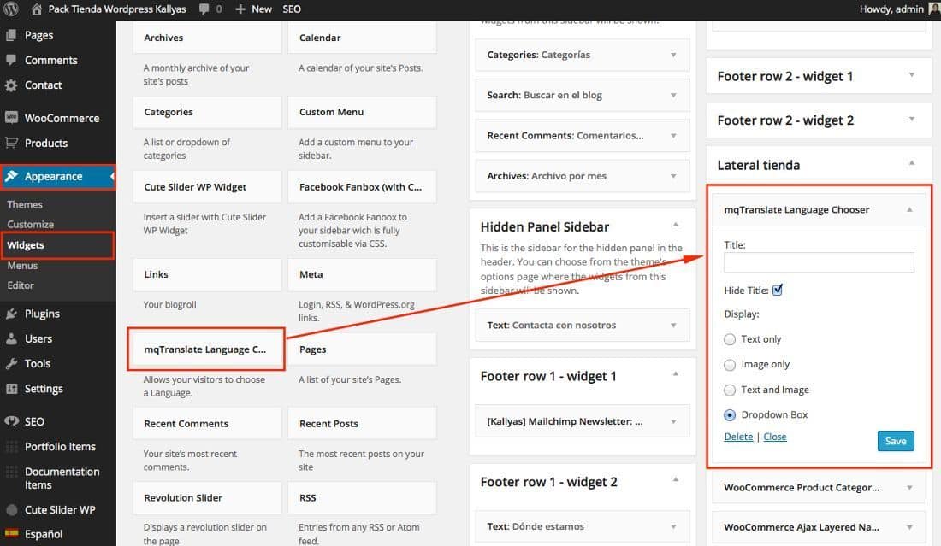The width and height of the screenshot is (941, 546).
Task: Expand Footer row 1 - widget 2 section arrow
Action: [676, 480]
